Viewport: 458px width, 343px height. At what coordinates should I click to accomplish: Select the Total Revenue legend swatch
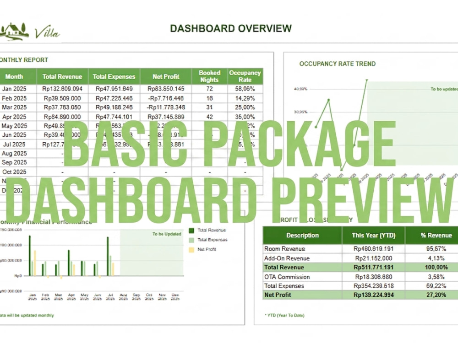191,230
